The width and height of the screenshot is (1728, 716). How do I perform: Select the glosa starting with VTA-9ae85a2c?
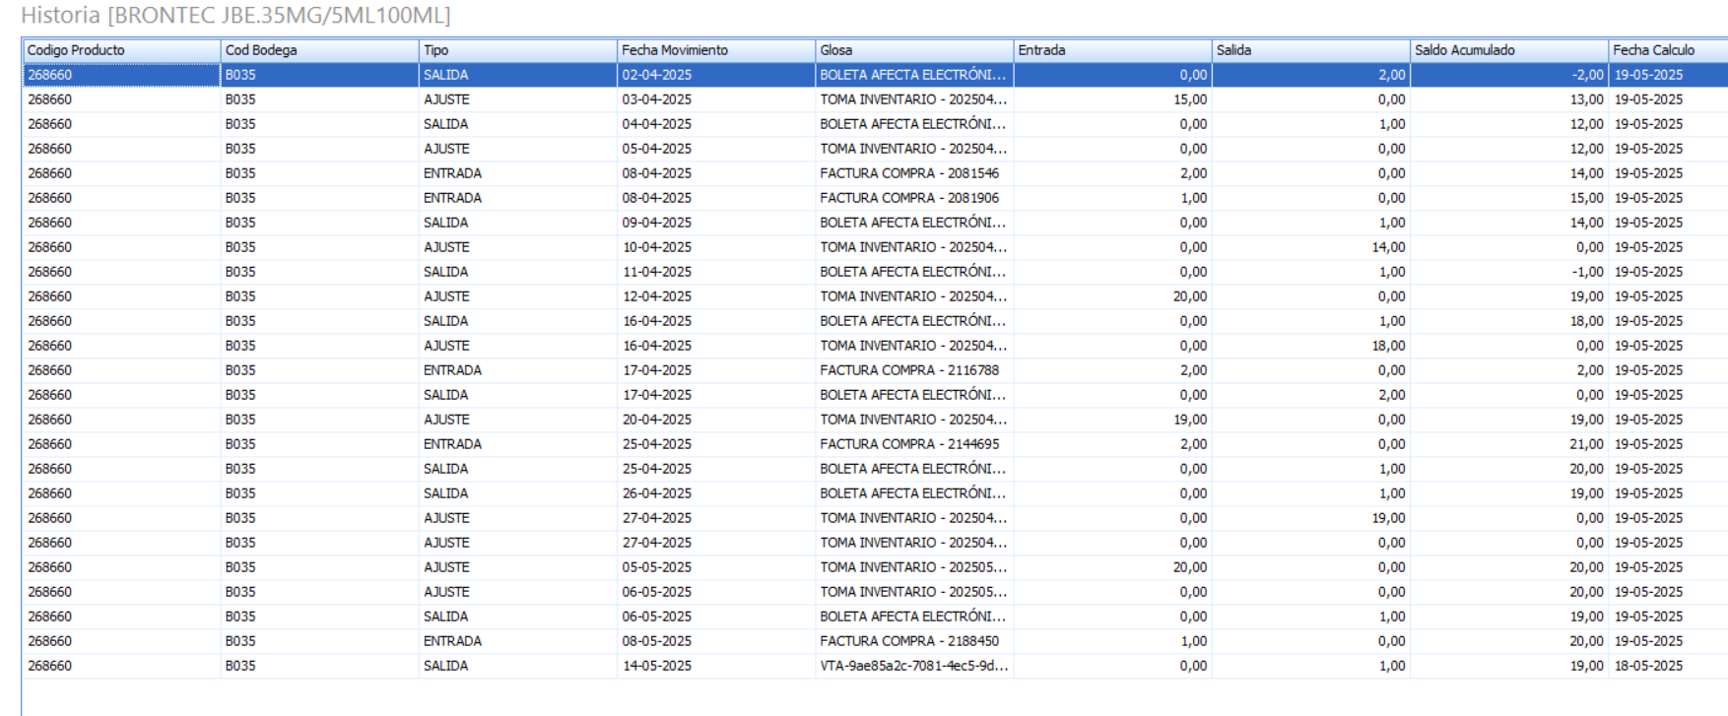[x=913, y=666]
